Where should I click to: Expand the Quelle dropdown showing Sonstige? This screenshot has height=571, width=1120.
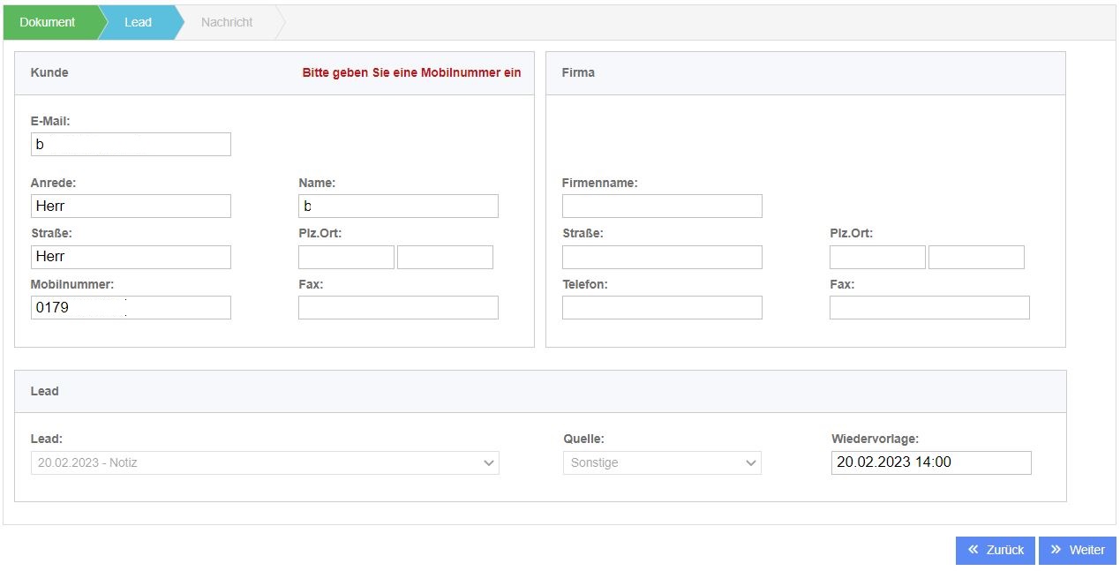coord(662,462)
